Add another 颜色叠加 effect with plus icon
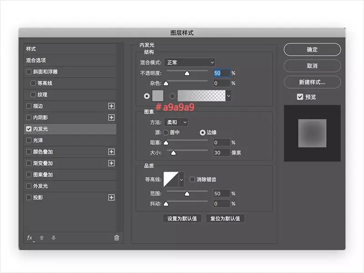This screenshot has height=273, width=364. click(111, 152)
